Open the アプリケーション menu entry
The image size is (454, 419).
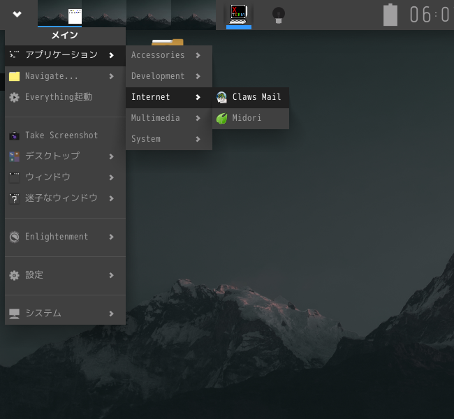tap(65, 55)
